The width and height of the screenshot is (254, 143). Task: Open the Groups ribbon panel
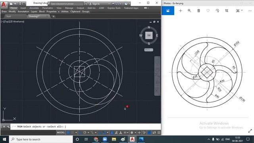[x=86, y=12]
